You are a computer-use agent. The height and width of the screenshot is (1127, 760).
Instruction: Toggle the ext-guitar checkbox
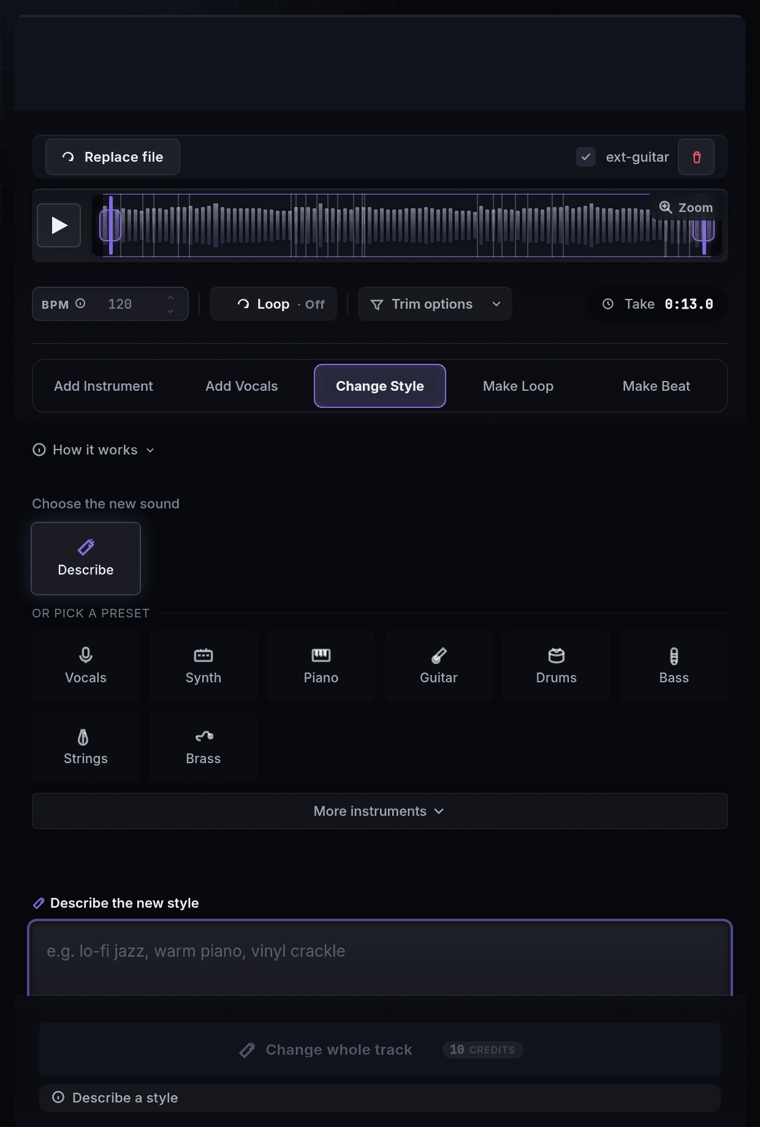[586, 157]
